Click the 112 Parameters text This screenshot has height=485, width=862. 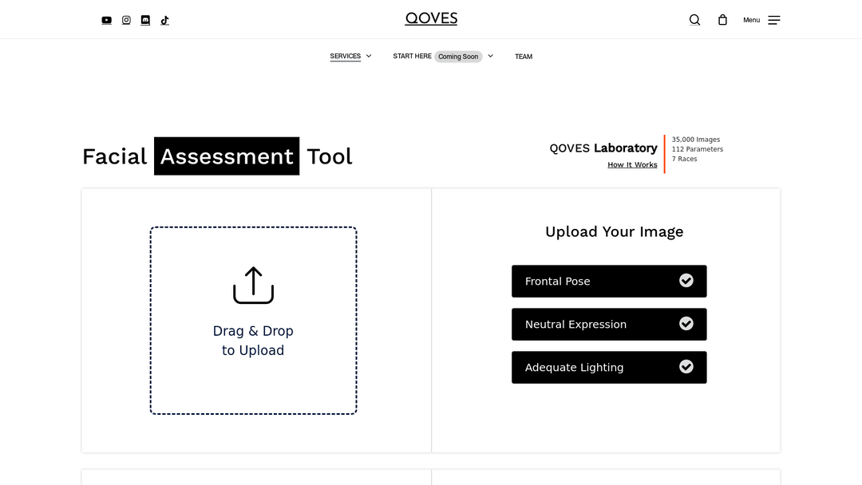coord(697,149)
